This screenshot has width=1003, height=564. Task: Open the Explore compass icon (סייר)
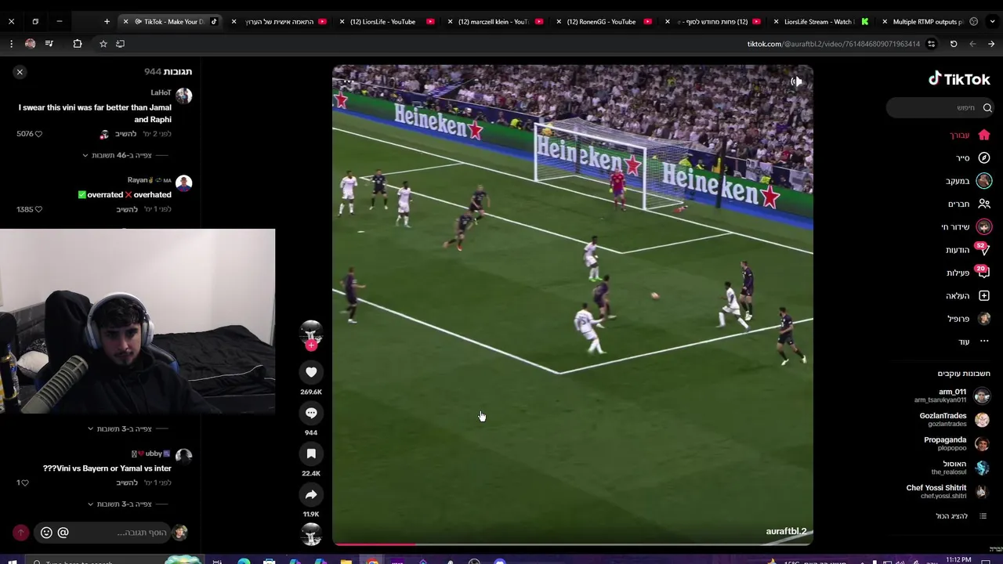click(984, 157)
